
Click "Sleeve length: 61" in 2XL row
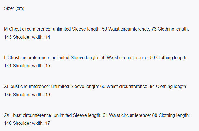click(x=90, y=115)
